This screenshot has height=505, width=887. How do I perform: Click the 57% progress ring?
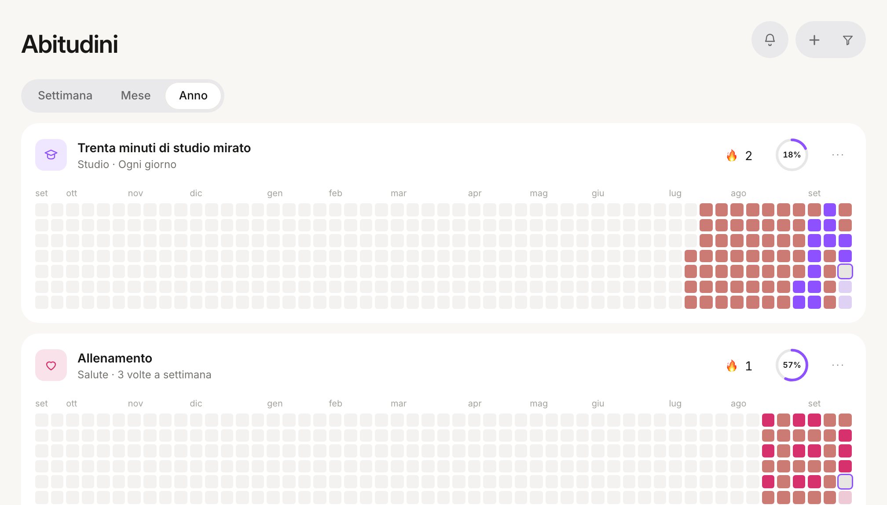pyautogui.click(x=792, y=365)
